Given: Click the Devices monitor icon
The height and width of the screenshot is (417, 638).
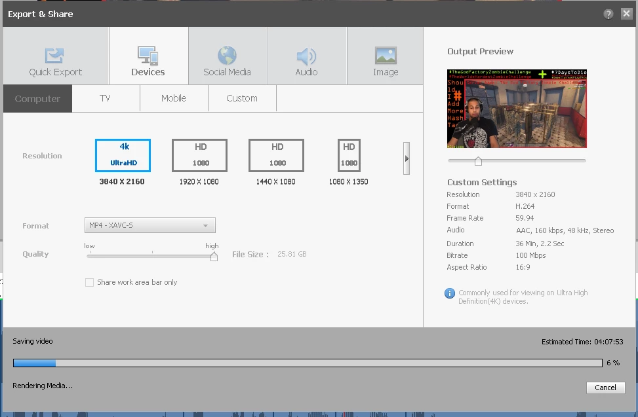Looking at the screenshot, I should pyautogui.click(x=148, y=56).
